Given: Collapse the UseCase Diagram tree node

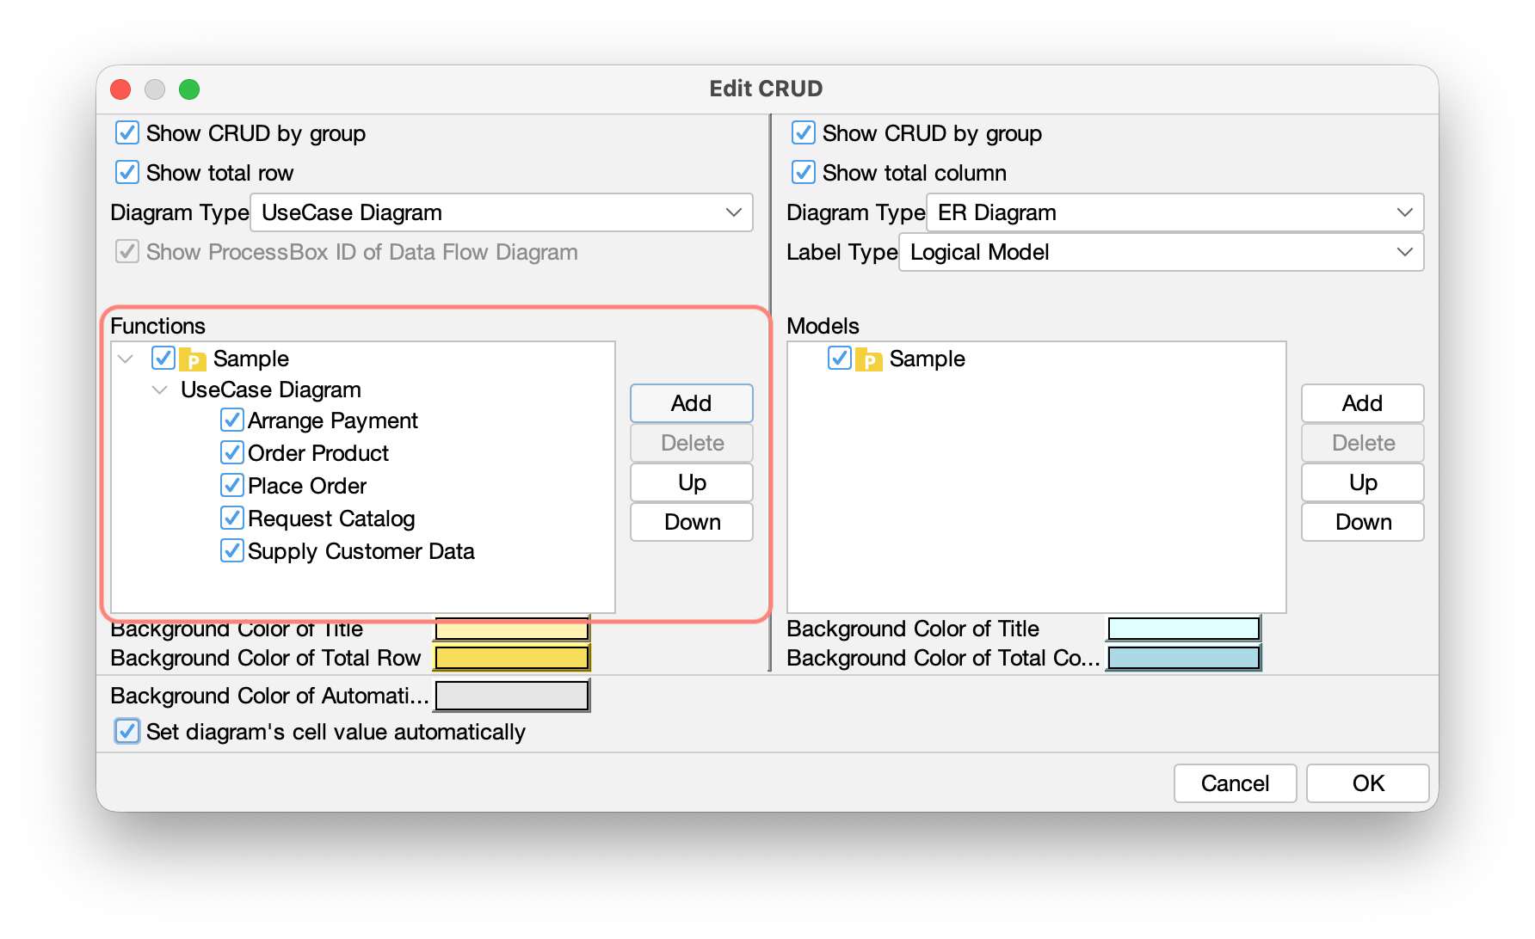Looking at the screenshot, I should pos(159,390).
